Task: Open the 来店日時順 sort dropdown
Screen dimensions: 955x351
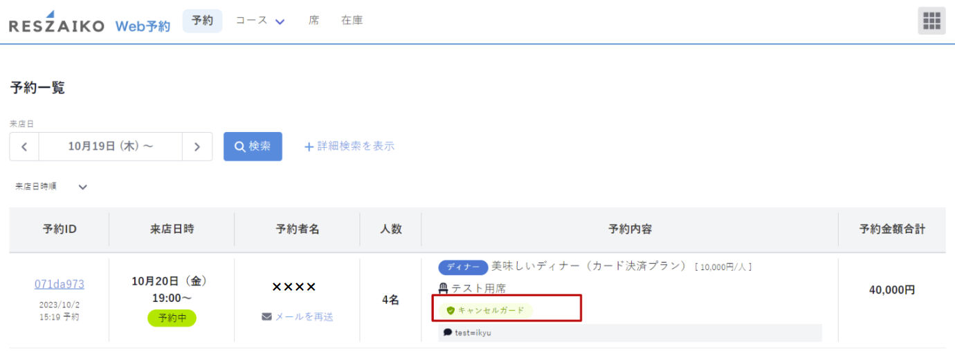Action: click(52, 187)
